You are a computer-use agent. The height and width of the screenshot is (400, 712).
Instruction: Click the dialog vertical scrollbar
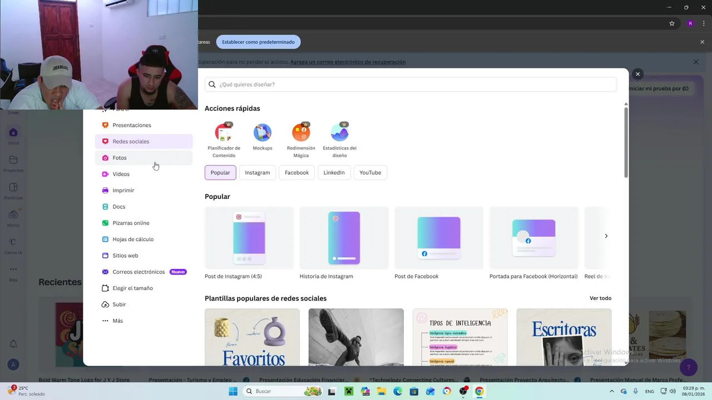coord(626,142)
